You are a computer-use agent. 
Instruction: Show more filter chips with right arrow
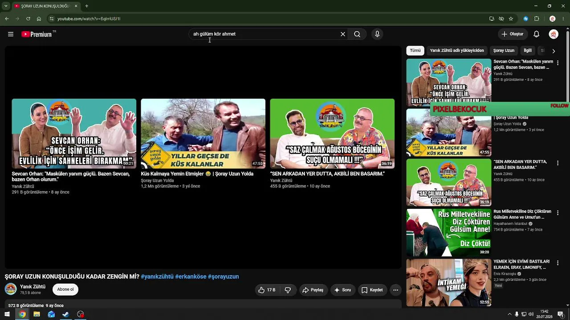point(554,51)
